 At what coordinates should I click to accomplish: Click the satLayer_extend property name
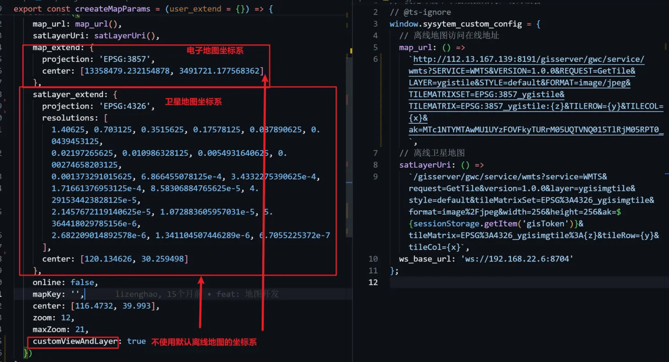click(68, 95)
